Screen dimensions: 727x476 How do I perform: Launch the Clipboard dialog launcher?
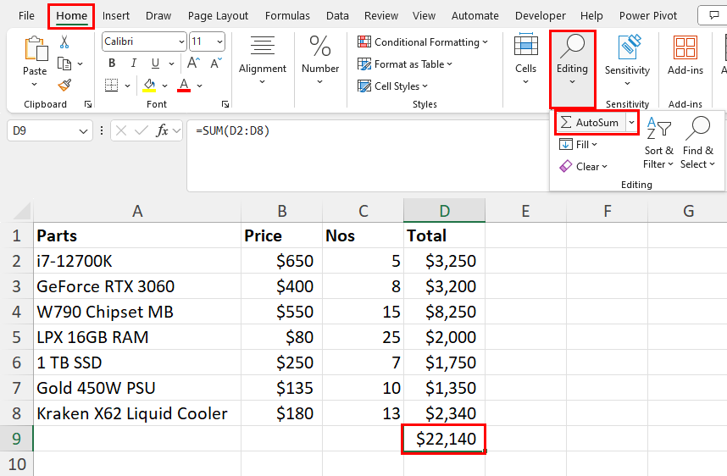[x=87, y=104]
